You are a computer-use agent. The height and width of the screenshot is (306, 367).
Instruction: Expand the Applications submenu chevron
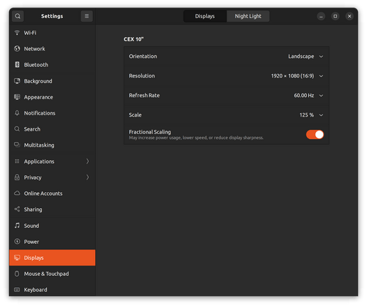pos(87,161)
